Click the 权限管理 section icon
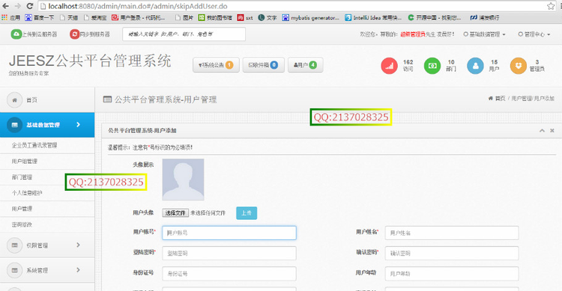Screen dimensions: 562x291 [15, 245]
